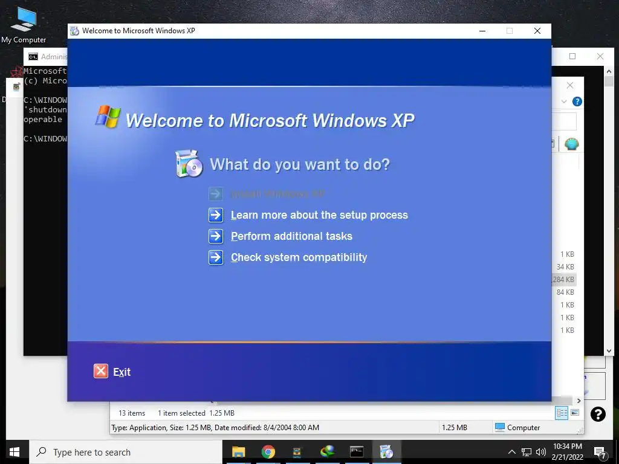Click the Command Prompt title bar icon
This screenshot has height=464, width=619.
click(33, 57)
